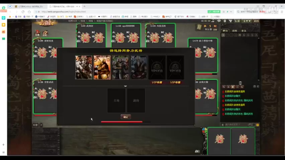Select the 七 round filter button

[252, 35]
